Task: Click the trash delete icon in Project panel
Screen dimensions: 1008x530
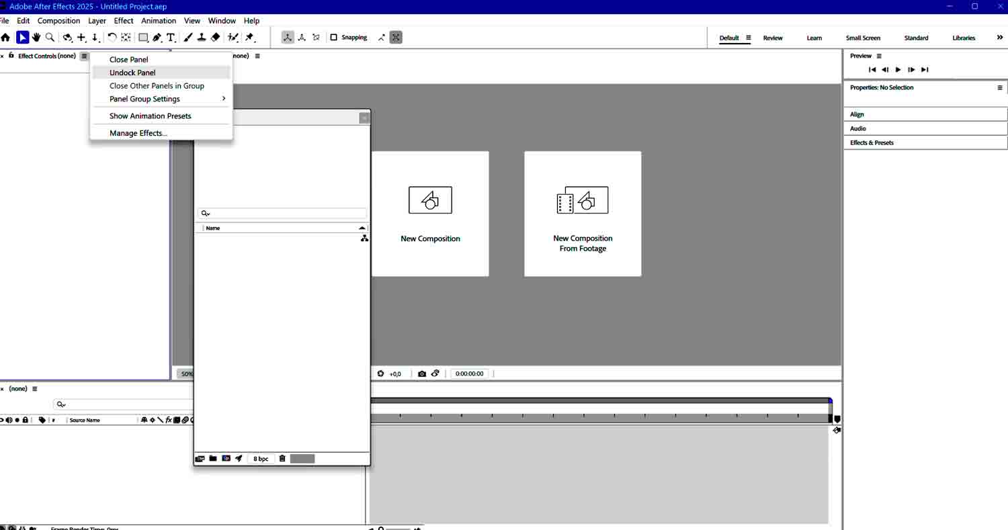Action: point(282,459)
